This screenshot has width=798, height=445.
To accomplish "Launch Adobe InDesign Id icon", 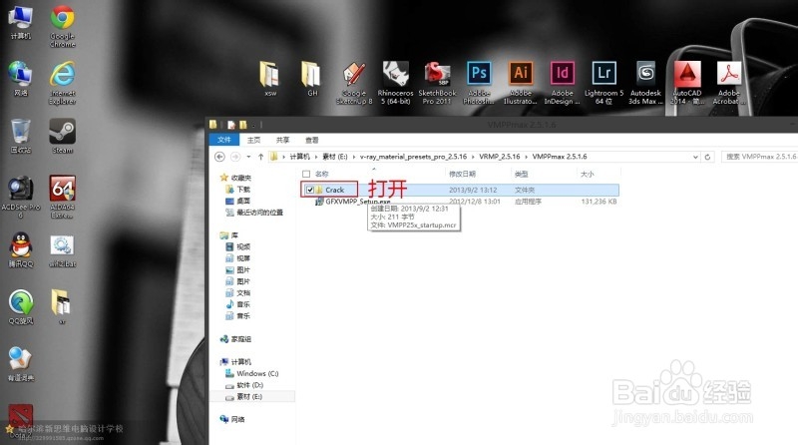I will tap(563, 83).
